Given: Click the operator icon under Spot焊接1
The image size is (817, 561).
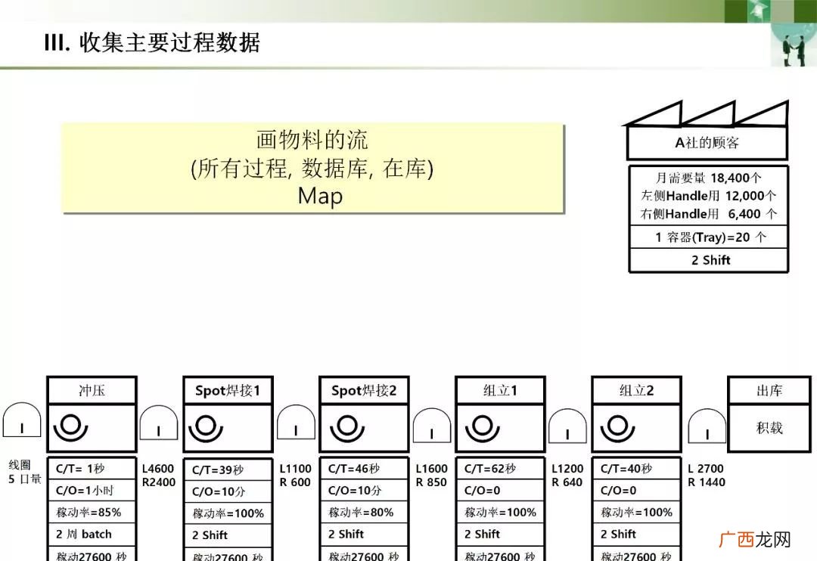Looking at the screenshot, I should 206,429.
